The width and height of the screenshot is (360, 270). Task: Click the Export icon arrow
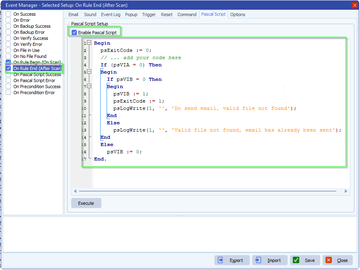220,260
